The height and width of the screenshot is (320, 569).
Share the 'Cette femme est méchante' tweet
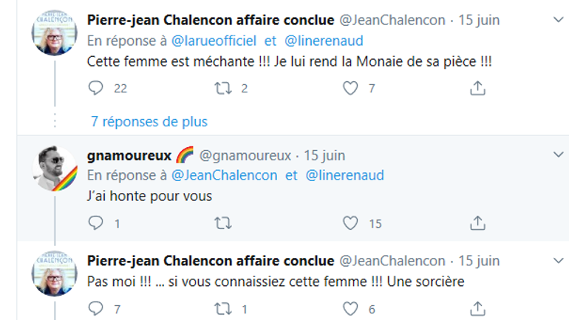point(477,88)
